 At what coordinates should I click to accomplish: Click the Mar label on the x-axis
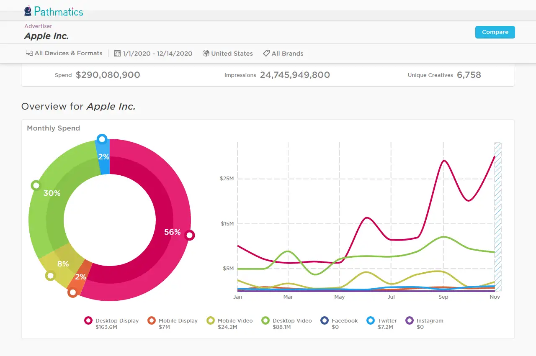(288, 297)
